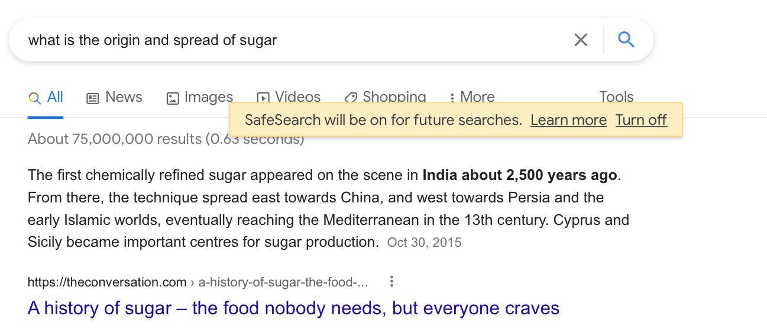Click the play icon beside Videos
Viewport: 767px width, 335px height.
coord(263,97)
